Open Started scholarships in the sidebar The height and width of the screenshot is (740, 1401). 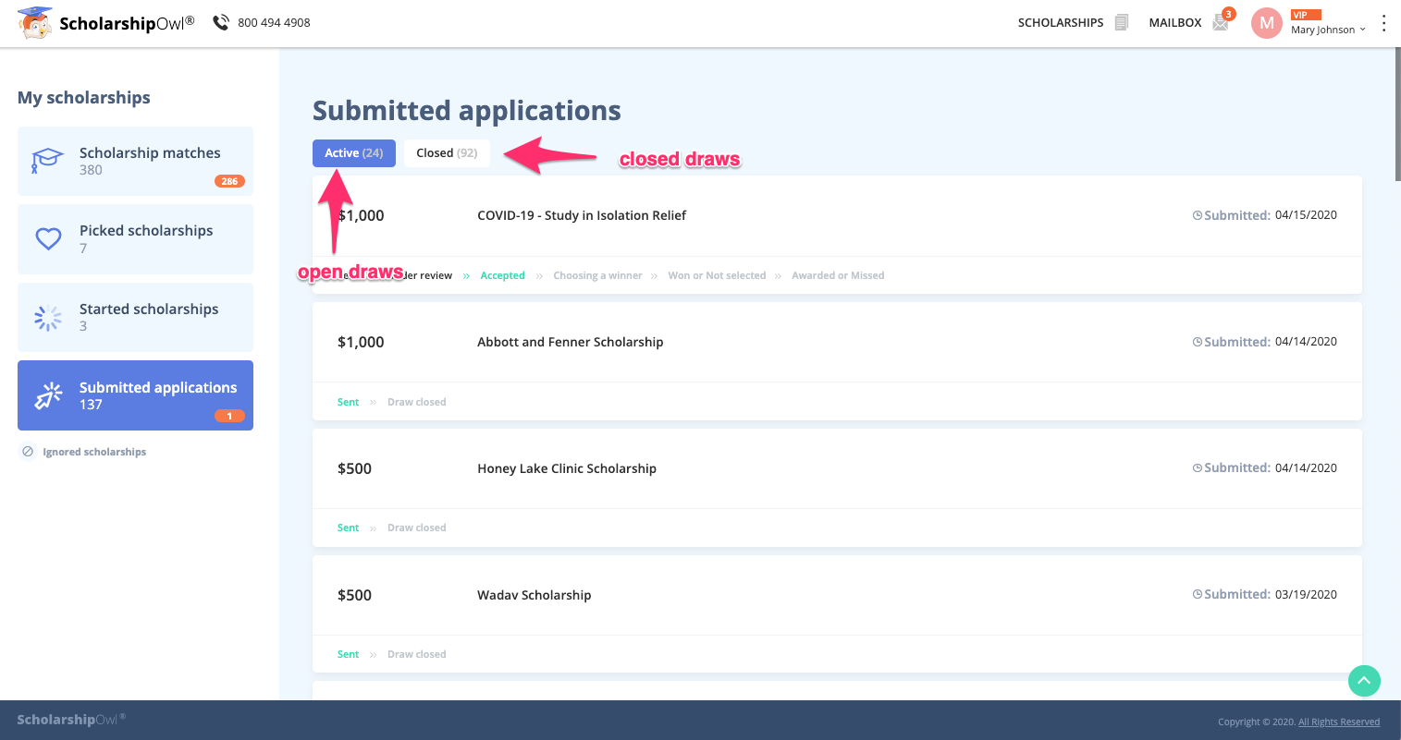coord(135,317)
